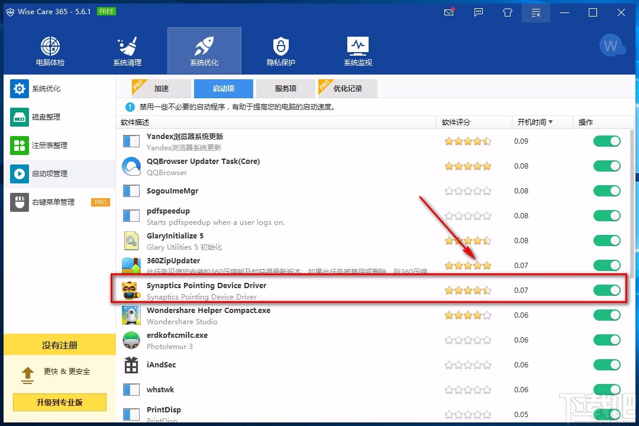Screen dimensions: 639x426
Task: Select the PrintDisp startup entry
Action: 373,414
